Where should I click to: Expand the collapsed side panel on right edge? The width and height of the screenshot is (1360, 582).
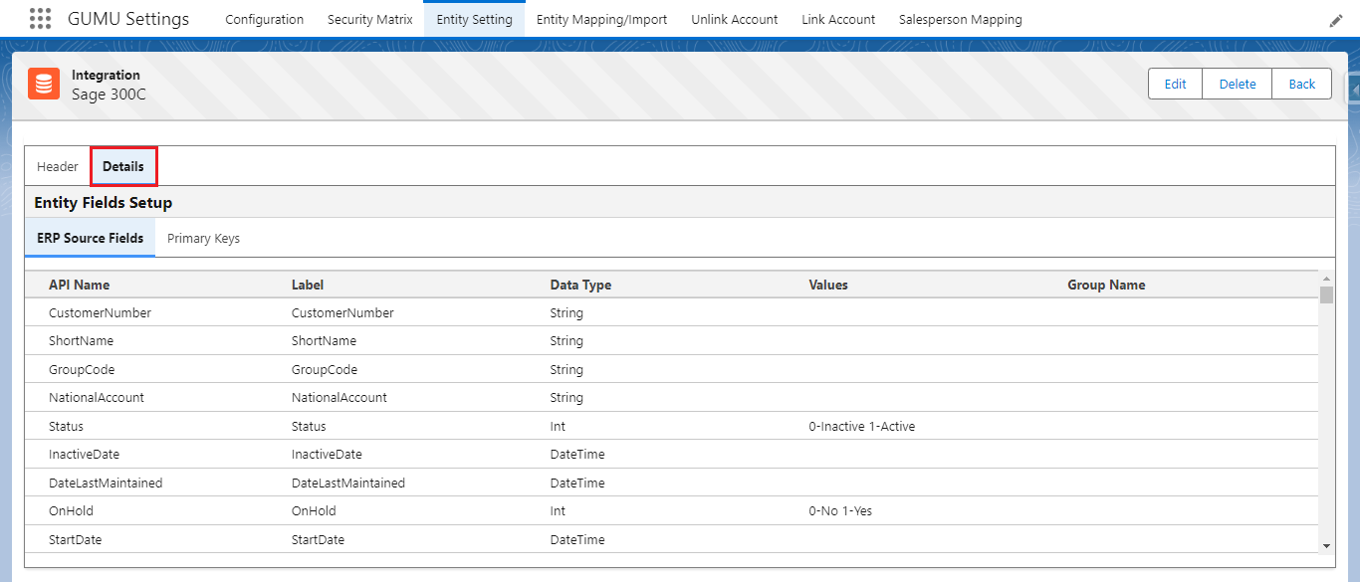[x=1353, y=89]
